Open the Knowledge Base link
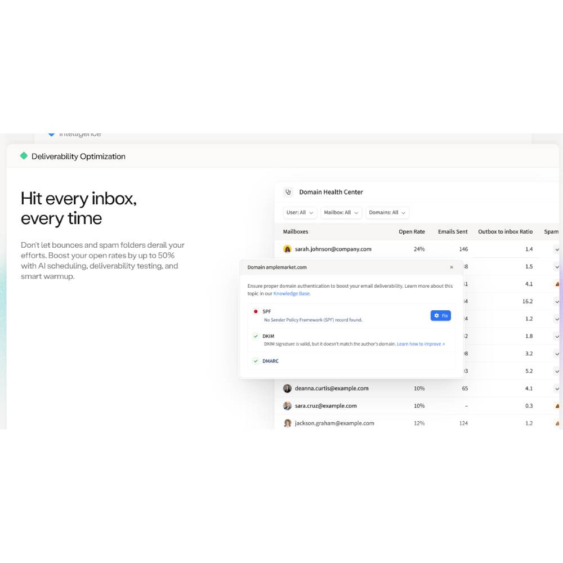The height and width of the screenshot is (563, 563). 291,293
